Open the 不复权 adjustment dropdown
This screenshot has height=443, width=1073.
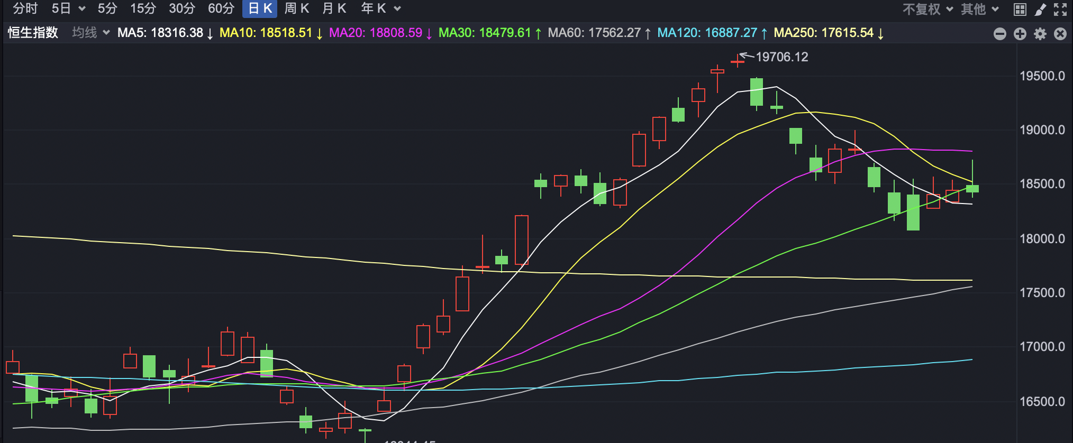(x=927, y=9)
